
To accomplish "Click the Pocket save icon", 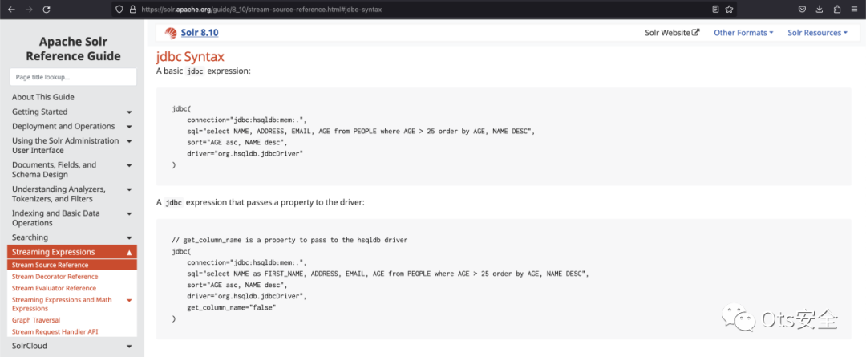I will click(x=802, y=10).
